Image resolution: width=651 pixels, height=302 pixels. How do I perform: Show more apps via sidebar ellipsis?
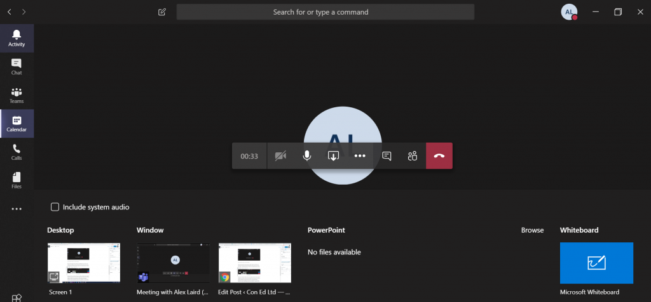17,209
